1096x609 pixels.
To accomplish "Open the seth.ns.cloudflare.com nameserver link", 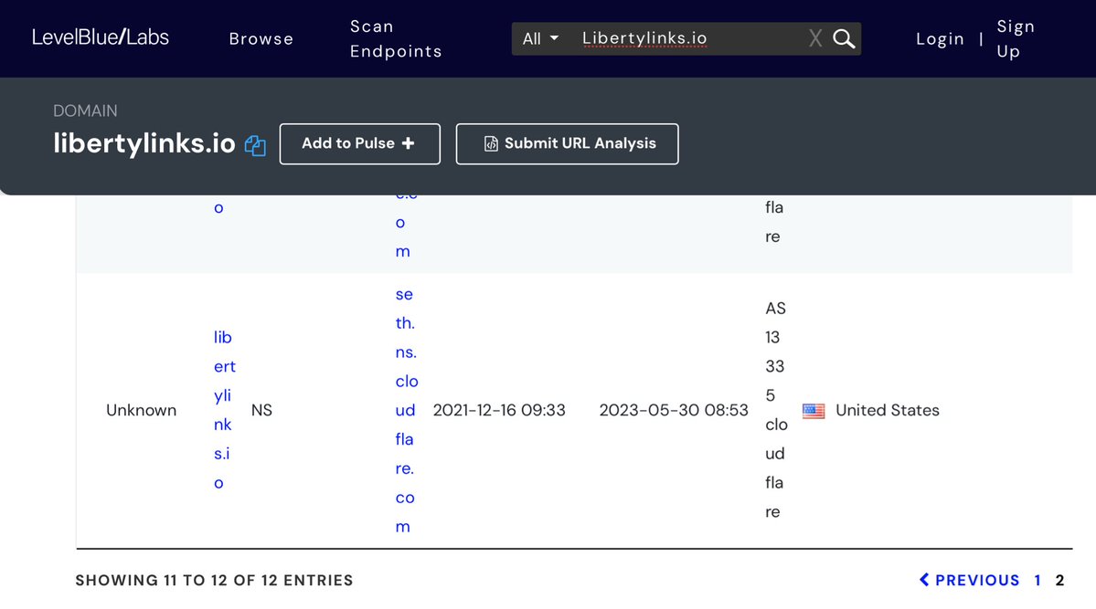I will [x=406, y=410].
